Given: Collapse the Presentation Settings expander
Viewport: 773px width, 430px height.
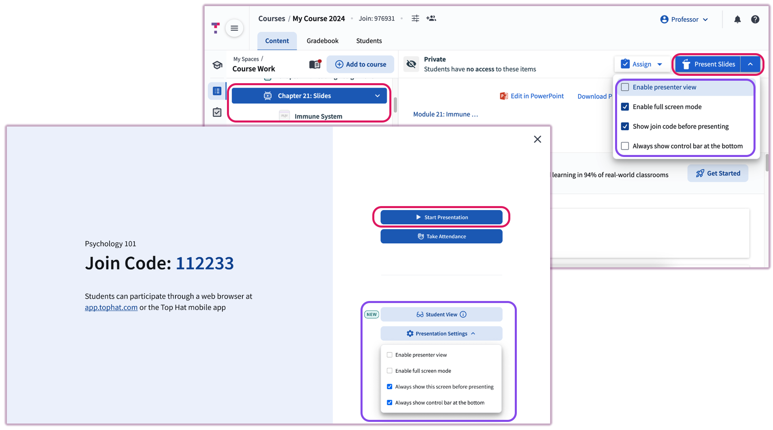Looking at the screenshot, I should coord(441,333).
